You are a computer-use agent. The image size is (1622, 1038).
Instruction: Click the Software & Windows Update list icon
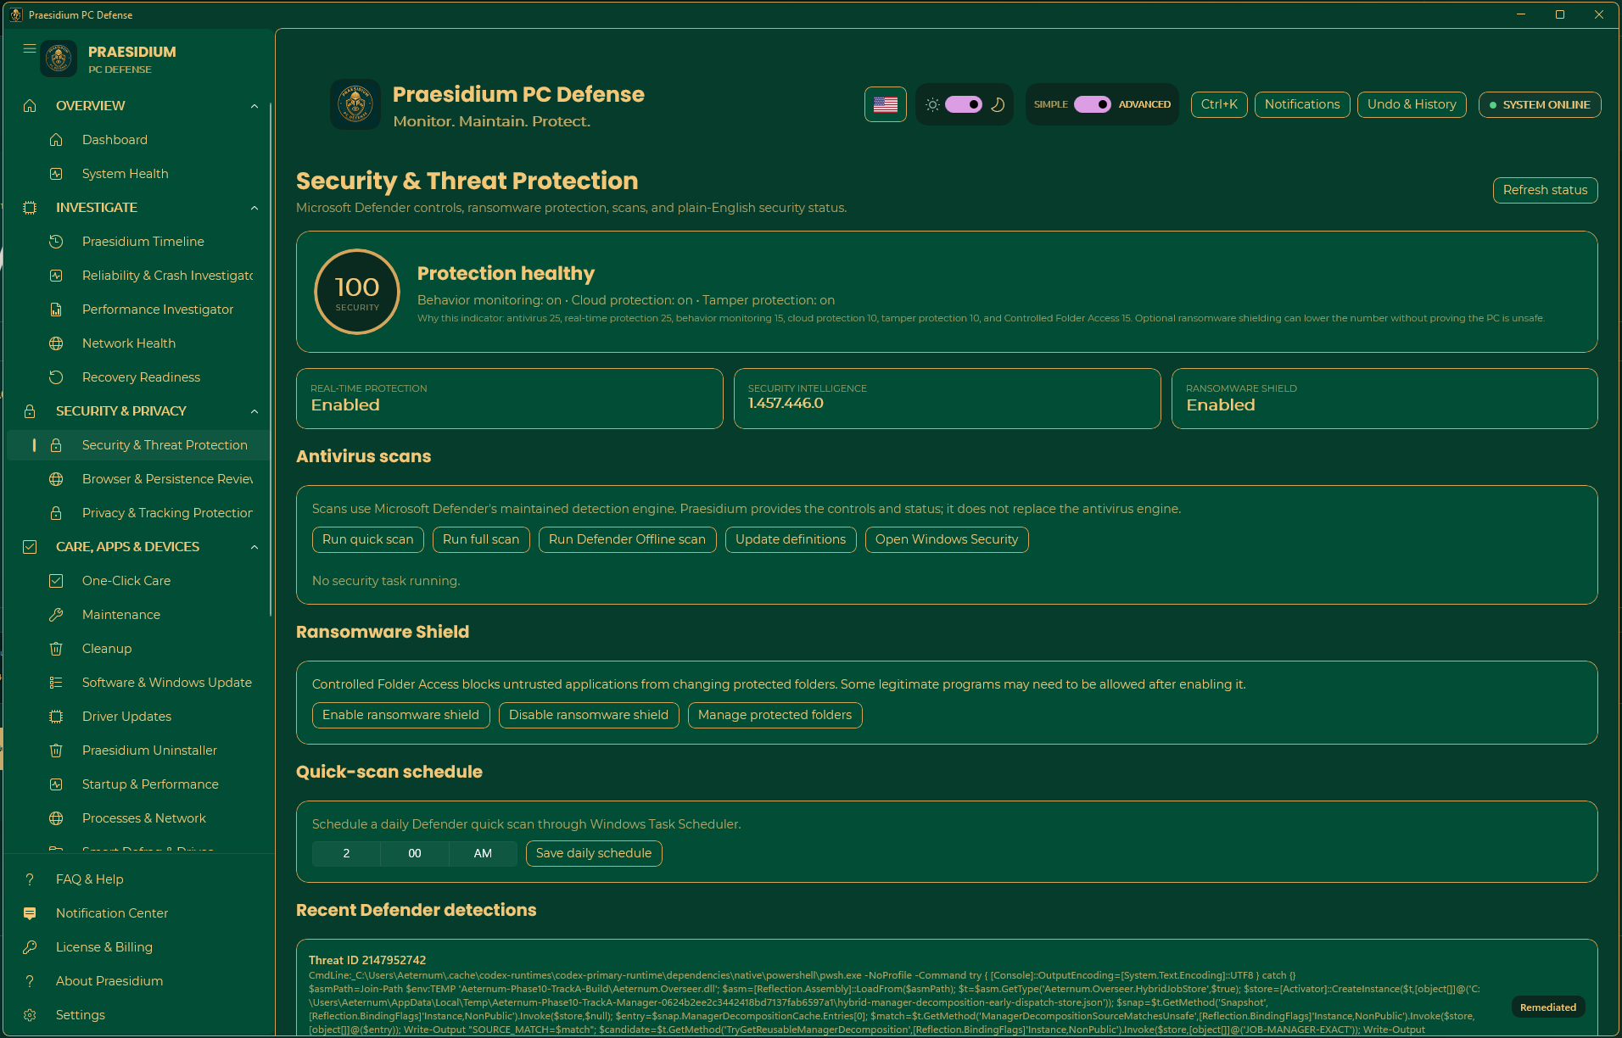click(56, 683)
